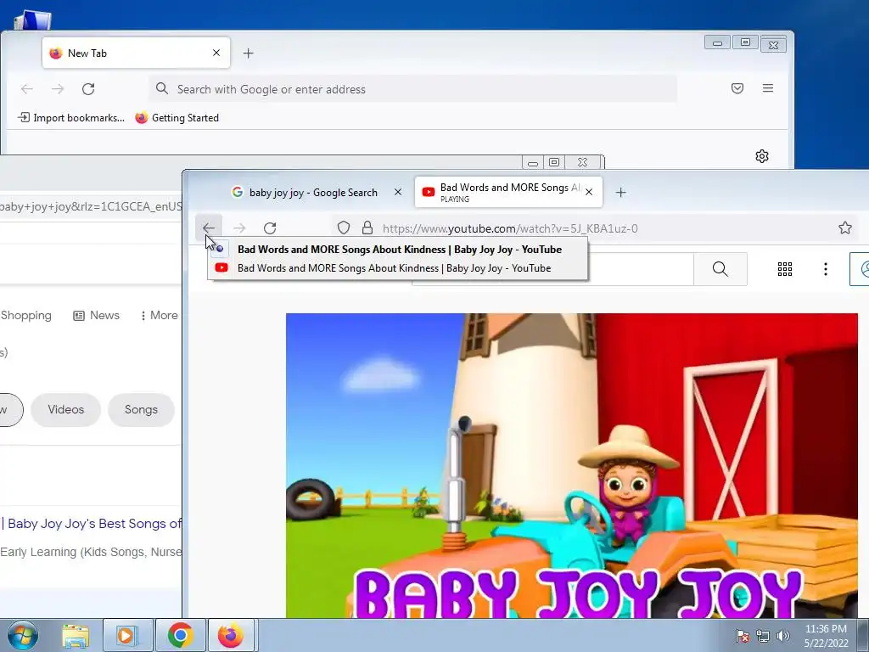Open Pocket icon in back Firefox window

pyautogui.click(x=737, y=88)
